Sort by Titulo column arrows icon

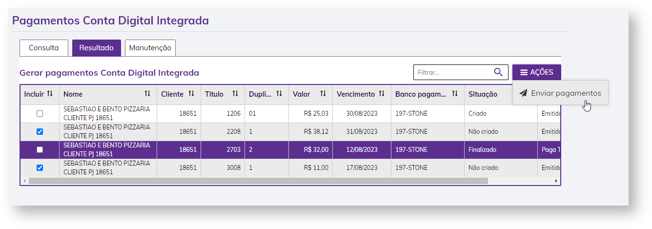(x=235, y=94)
